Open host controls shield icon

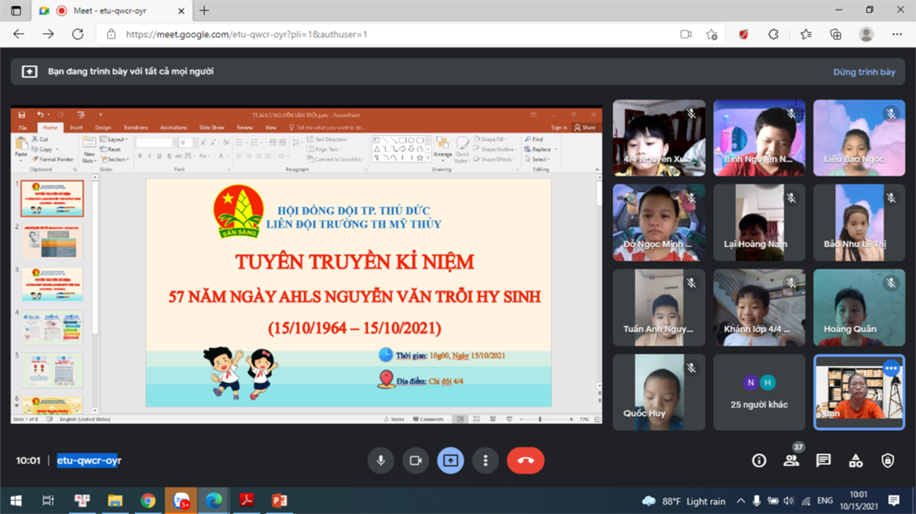click(888, 461)
